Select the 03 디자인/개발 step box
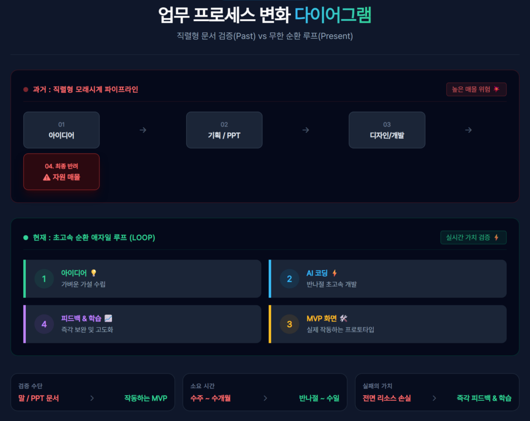Viewport: 530px width, 421px height. 387,130
